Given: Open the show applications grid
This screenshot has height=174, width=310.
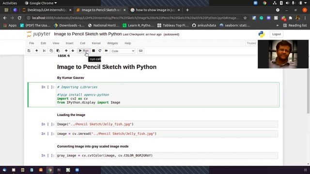Looking at the screenshot, I should (306, 170).
